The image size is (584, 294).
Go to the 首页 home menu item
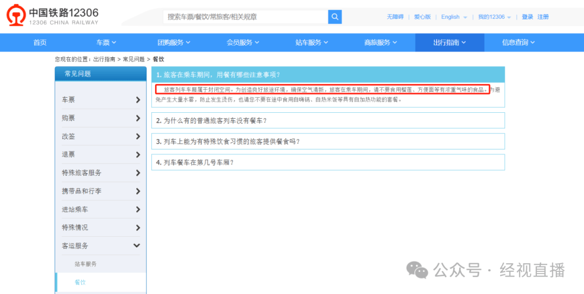click(x=40, y=43)
